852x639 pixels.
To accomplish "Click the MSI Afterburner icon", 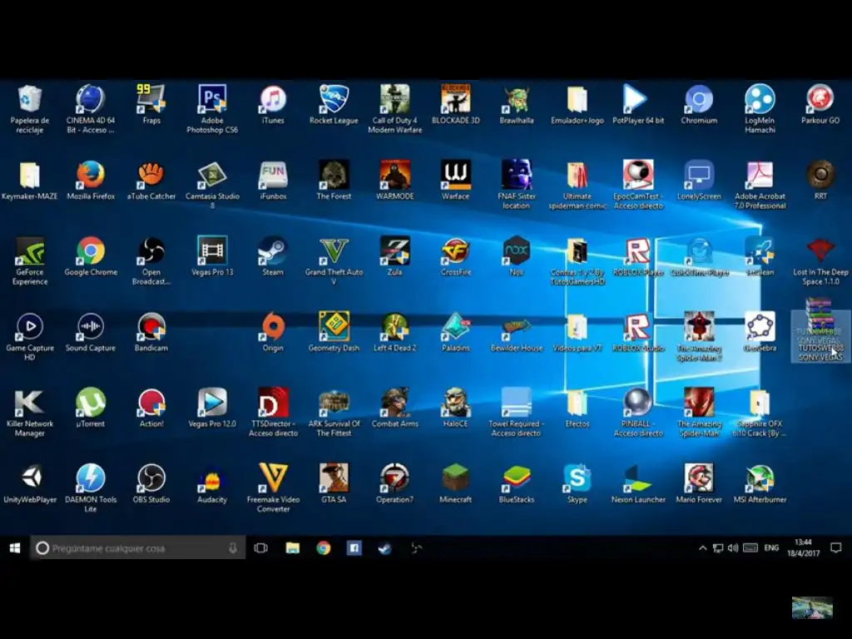I will 760,478.
